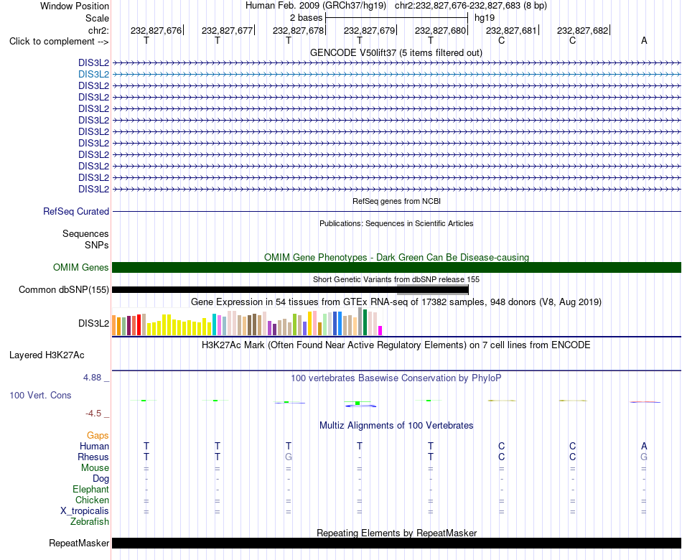682x560 pixels.
Task: Open 'Short Genetic Variants from dbSNP release 155'
Action: (396, 279)
